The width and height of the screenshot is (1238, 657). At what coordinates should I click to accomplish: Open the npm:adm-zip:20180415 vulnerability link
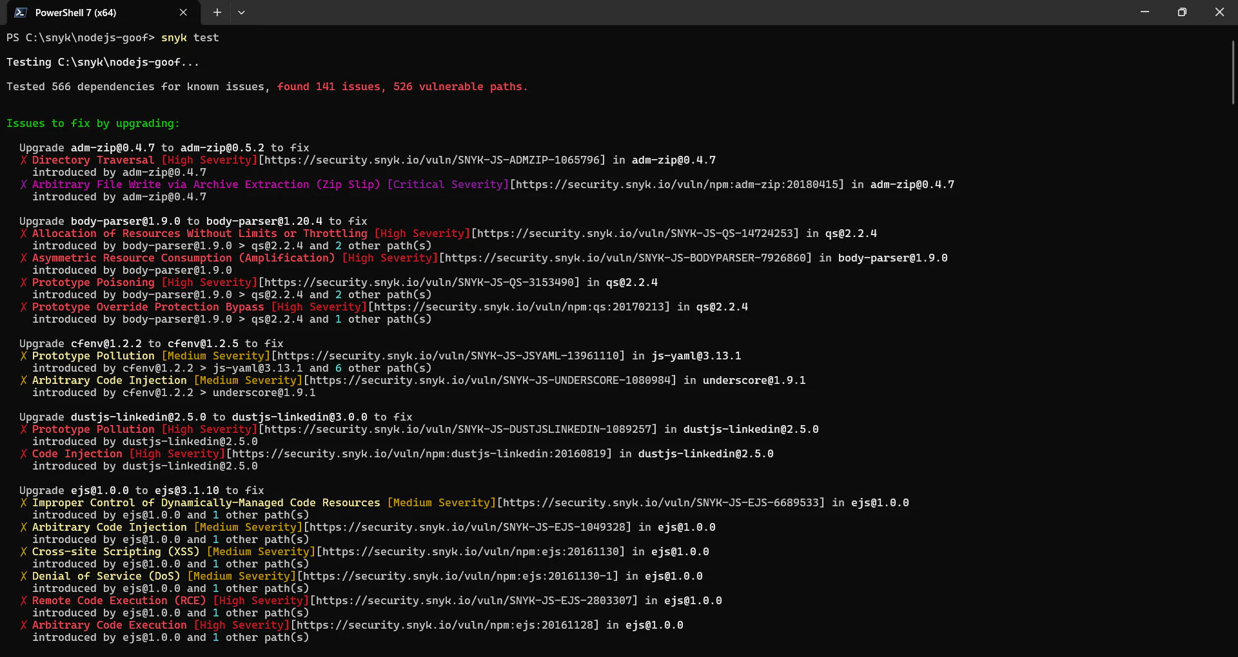tap(677, 184)
